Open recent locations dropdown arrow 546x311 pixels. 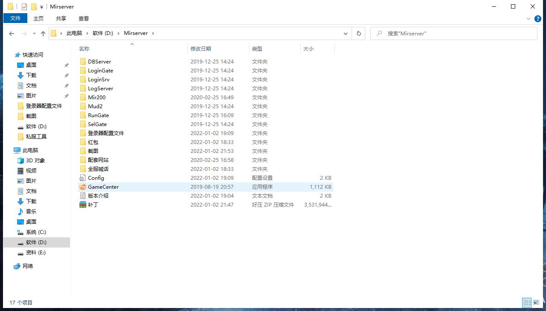pyautogui.click(x=34, y=34)
